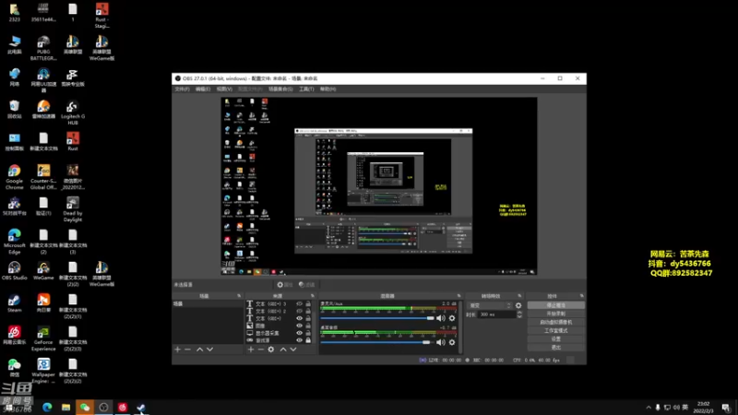This screenshot has width=738, height=415.
Task: Open WeChat from the taskbar
Action: pyautogui.click(x=85, y=408)
